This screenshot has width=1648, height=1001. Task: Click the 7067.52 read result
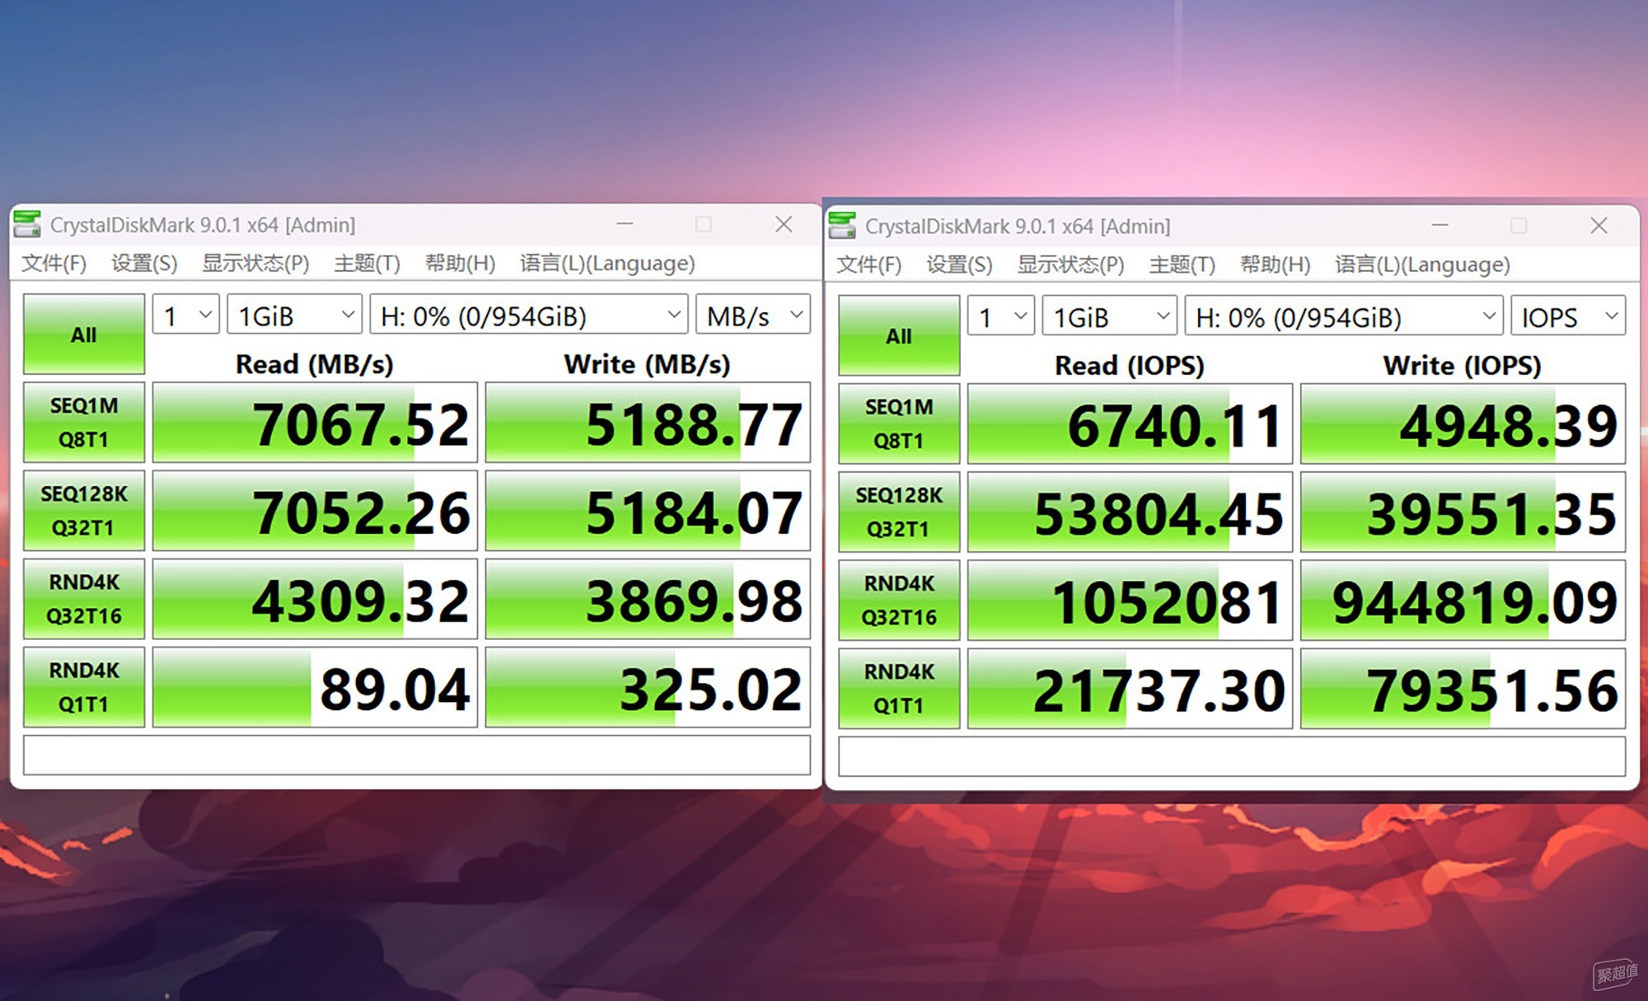pos(315,423)
